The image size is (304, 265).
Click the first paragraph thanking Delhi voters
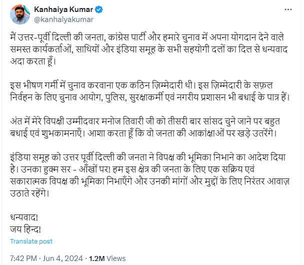(150, 49)
